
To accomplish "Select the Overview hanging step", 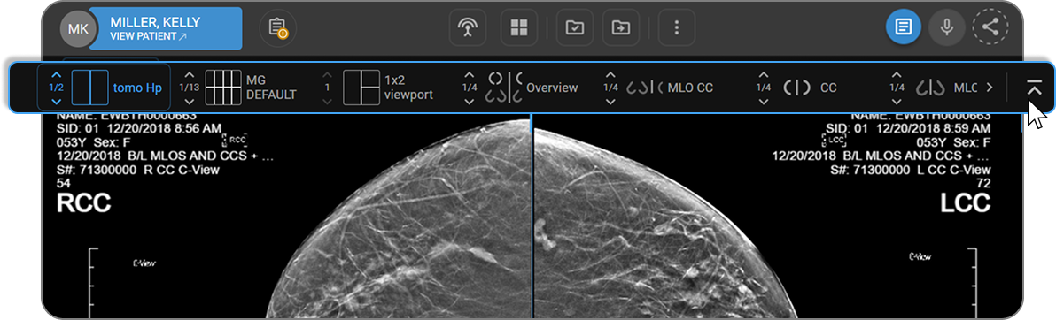I will click(x=532, y=88).
